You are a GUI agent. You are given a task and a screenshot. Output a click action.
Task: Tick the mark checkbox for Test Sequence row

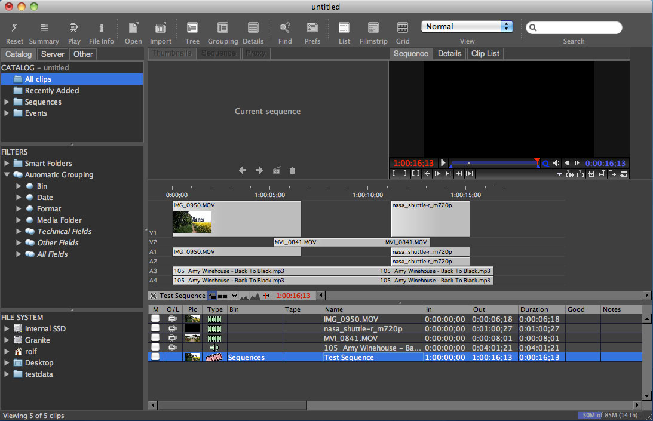tap(155, 357)
